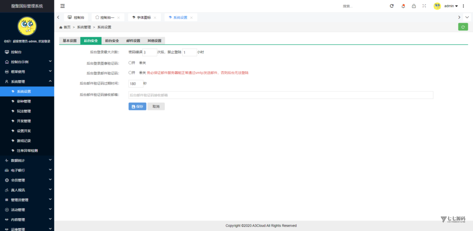Select 彩种管理 in the sidebar submenu
473x231 pixels.
27,101
